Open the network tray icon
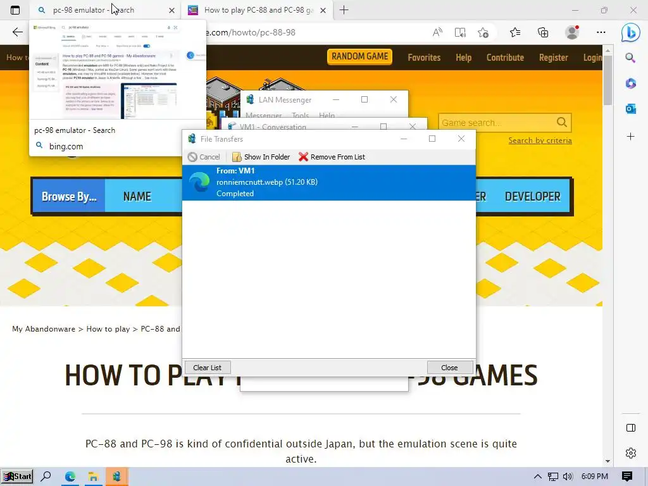This screenshot has height=486, width=648. [552, 477]
